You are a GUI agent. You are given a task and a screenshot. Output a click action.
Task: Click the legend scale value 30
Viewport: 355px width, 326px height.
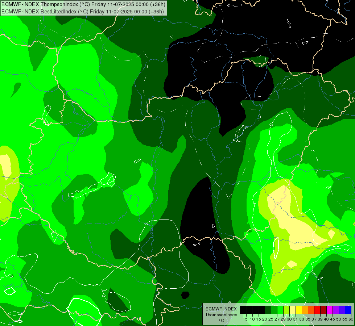tap(290, 319)
